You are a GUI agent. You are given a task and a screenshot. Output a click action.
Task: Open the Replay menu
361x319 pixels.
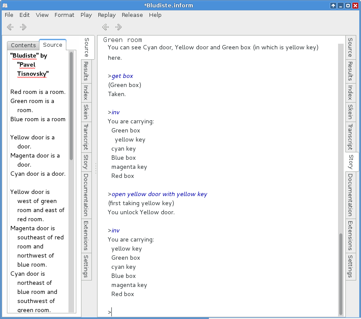(107, 15)
